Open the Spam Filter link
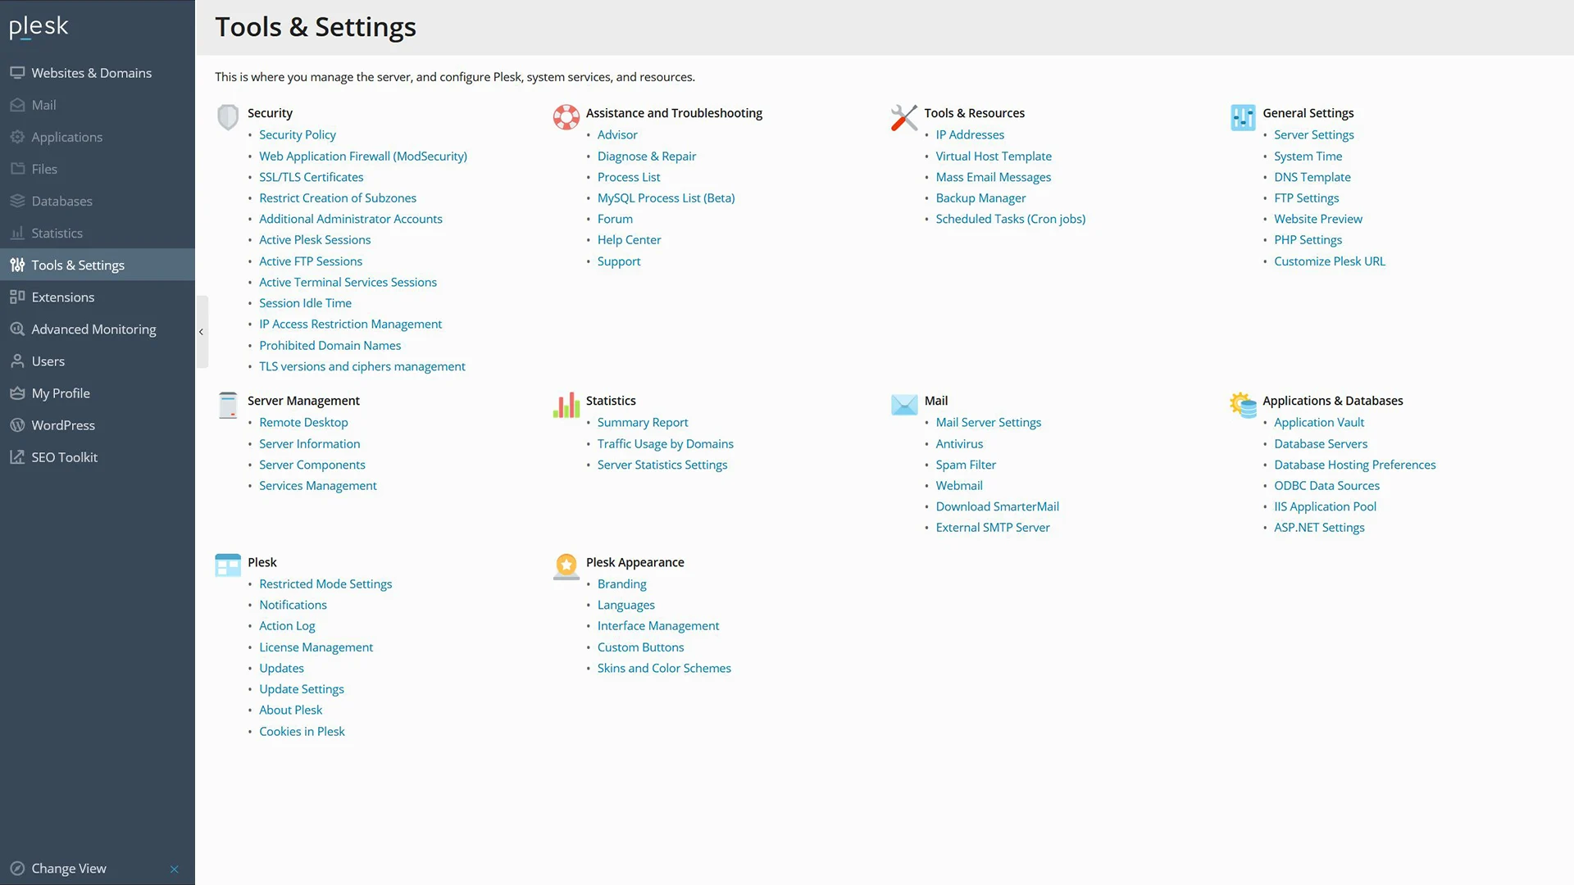1574x885 pixels. [966, 465]
